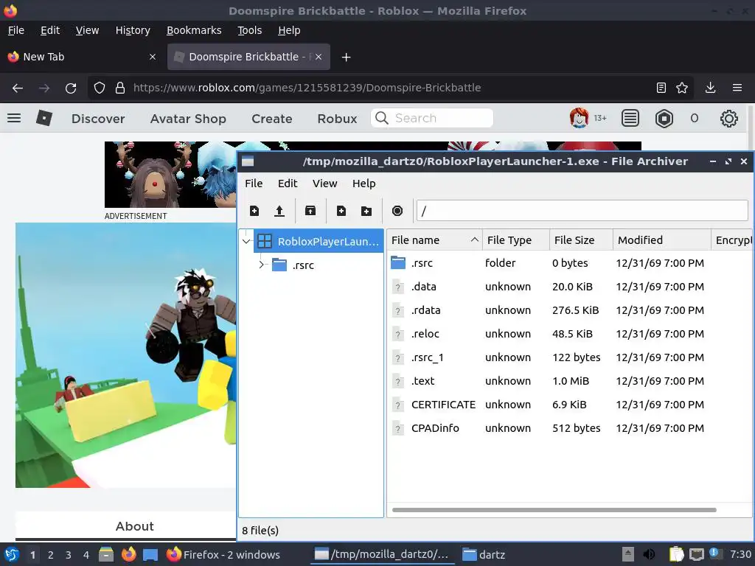
Task: Click the Roblox Search field
Action: tap(432, 118)
